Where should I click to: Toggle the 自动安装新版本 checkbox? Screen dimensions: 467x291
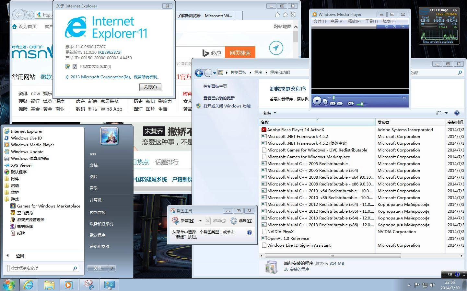(75, 67)
